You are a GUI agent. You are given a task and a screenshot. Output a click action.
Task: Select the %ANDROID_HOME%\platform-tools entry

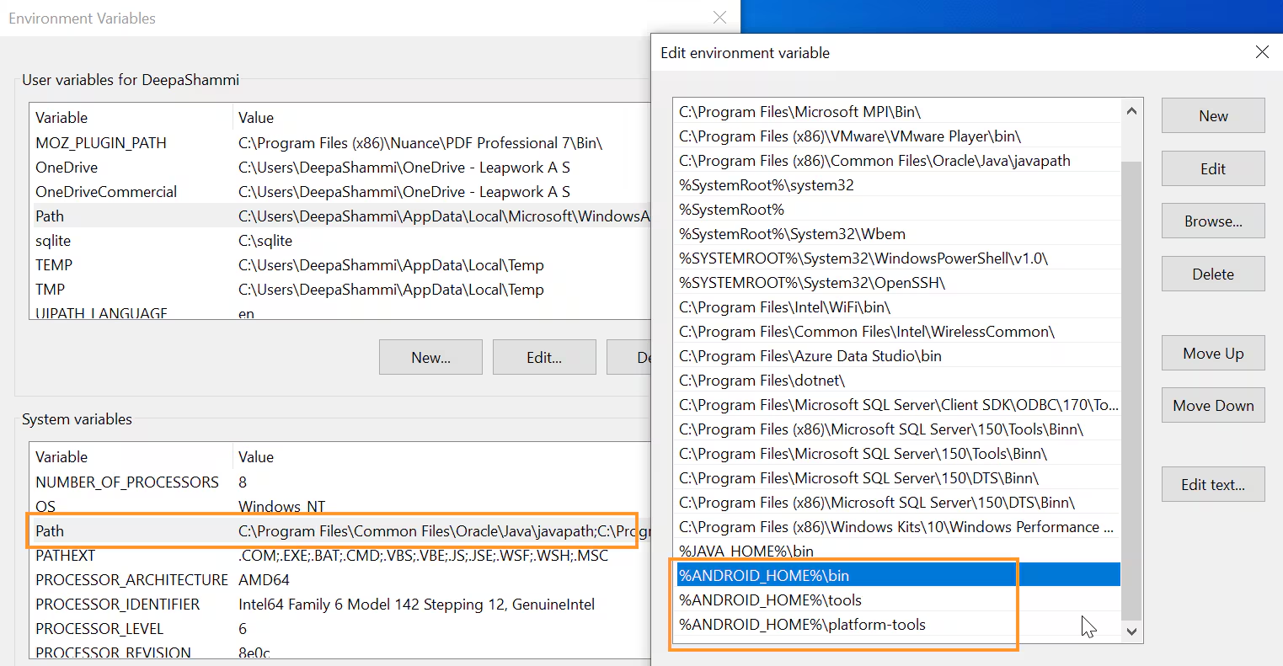(802, 625)
